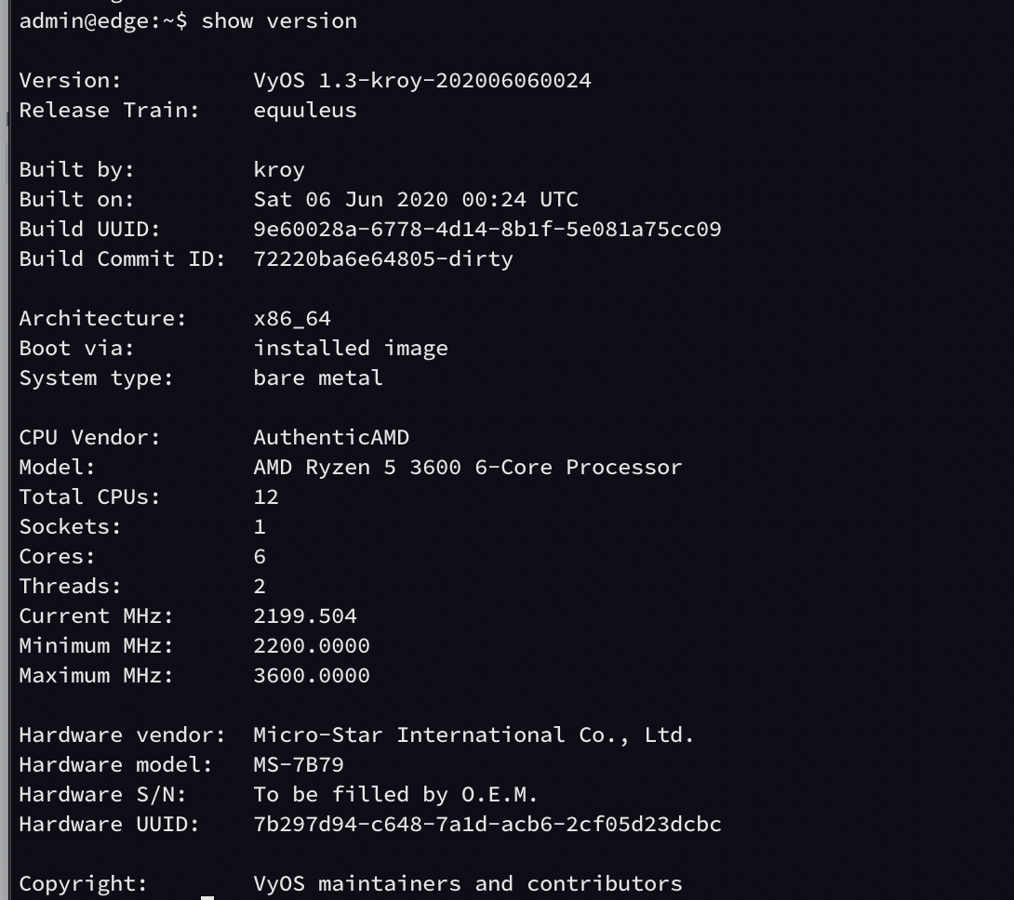Click the Hardware UUID value

click(x=487, y=824)
